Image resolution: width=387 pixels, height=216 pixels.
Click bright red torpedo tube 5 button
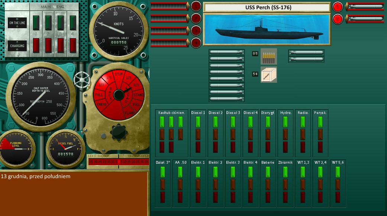tap(338, 6)
